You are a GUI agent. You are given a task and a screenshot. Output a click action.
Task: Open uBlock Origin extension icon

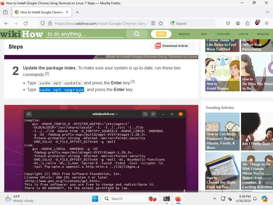point(257,23)
